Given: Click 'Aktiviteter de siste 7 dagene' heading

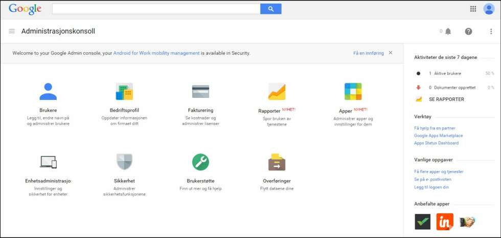Looking at the screenshot, I should [x=445, y=57].
